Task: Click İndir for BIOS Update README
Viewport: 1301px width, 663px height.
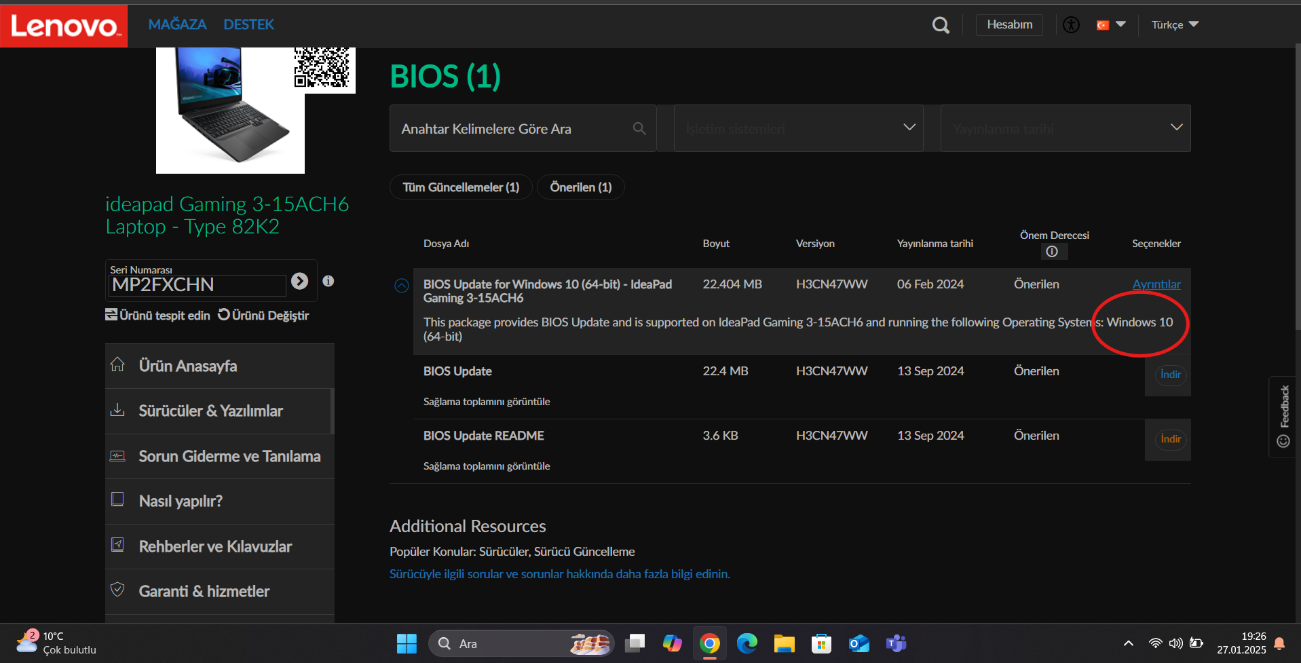Action: tap(1171, 439)
